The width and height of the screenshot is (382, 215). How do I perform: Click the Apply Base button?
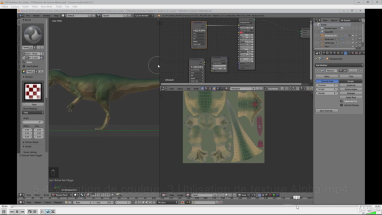click(351, 97)
